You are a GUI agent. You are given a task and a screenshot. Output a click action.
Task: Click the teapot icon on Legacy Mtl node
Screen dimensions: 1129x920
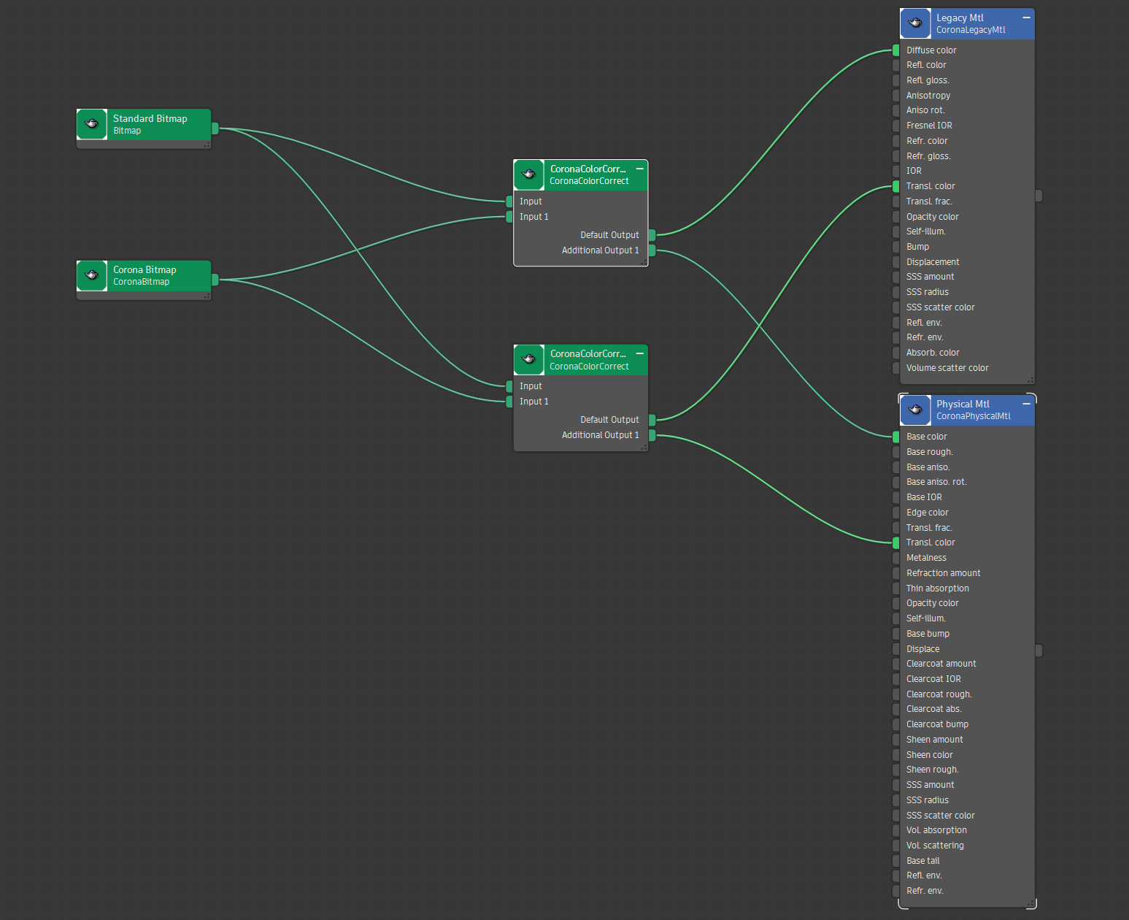(x=915, y=23)
